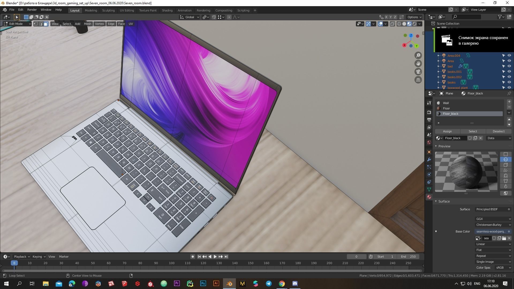Open the World properties tab

[x=429, y=142]
